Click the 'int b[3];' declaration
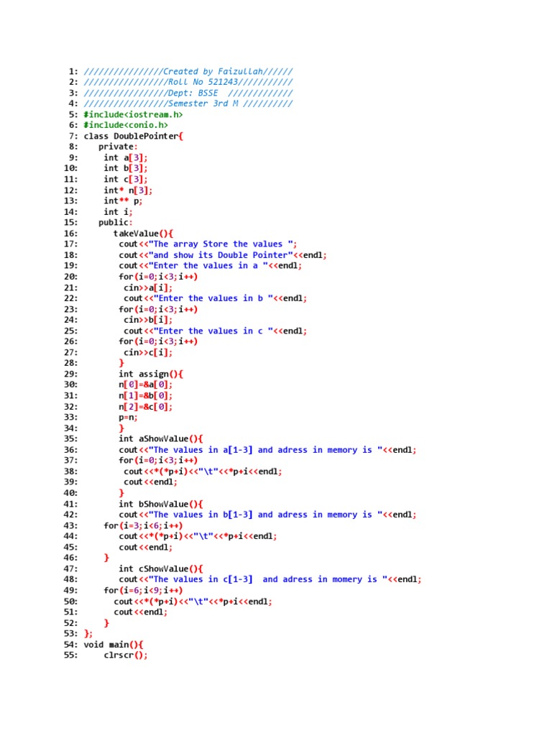This screenshot has height=736, width=552. coord(126,168)
